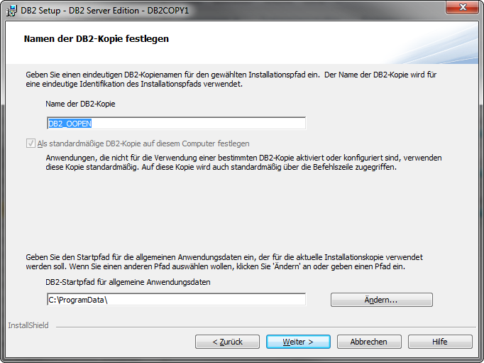Toggle the standardmäßige DB2-Kopie checkbox
Image resolution: width=484 pixels, height=363 pixels.
(x=31, y=143)
